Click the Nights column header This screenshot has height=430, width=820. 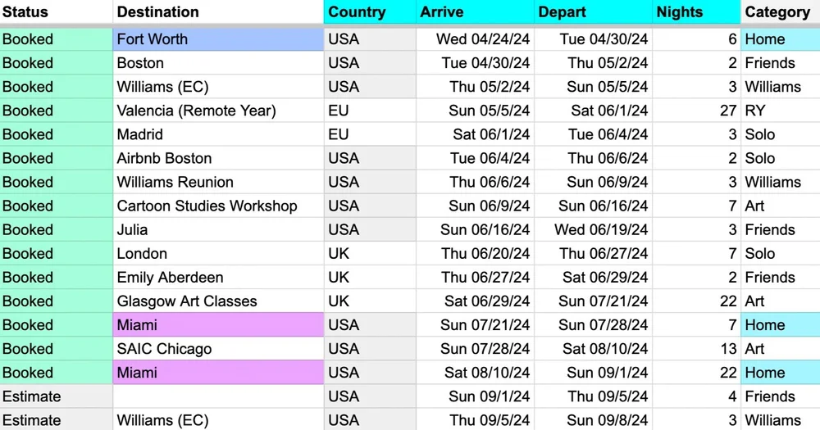click(x=696, y=12)
